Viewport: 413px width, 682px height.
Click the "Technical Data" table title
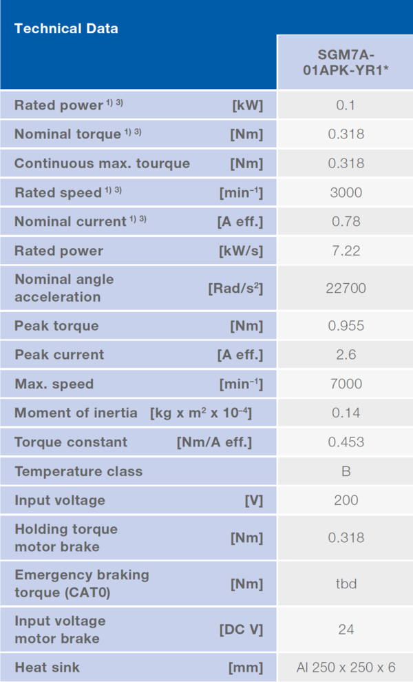(66, 28)
